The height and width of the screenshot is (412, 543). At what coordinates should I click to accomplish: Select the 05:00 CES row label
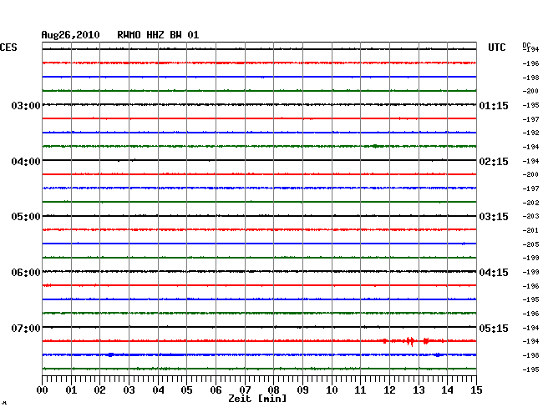click(26, 217)
